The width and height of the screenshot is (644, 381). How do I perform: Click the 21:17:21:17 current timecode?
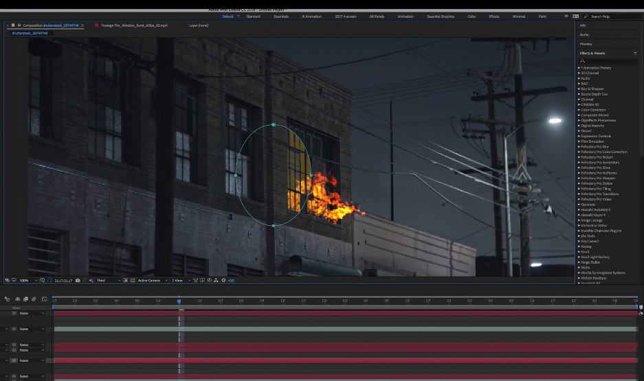tap(63, 281)
